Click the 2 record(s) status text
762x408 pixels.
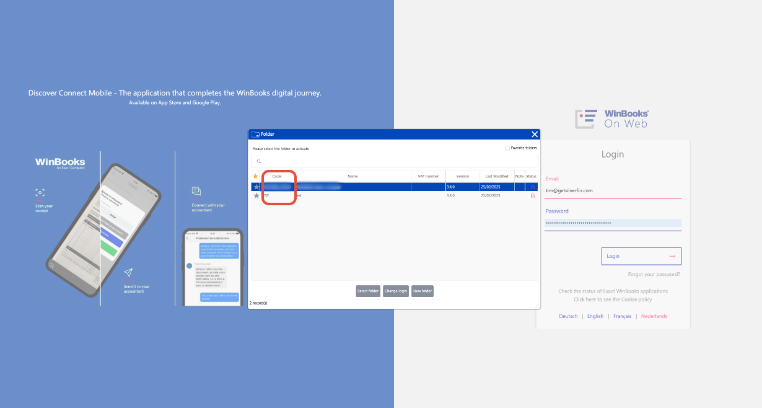258,303
